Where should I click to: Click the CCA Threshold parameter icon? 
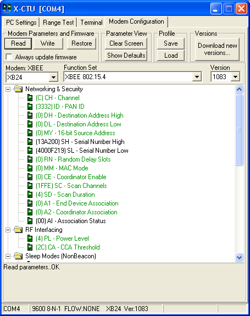[x=30, y=247]
